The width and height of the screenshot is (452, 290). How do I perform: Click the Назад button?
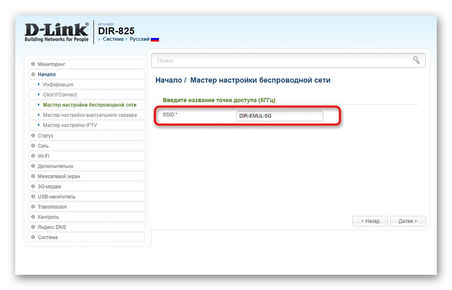[x=370, y=221]
